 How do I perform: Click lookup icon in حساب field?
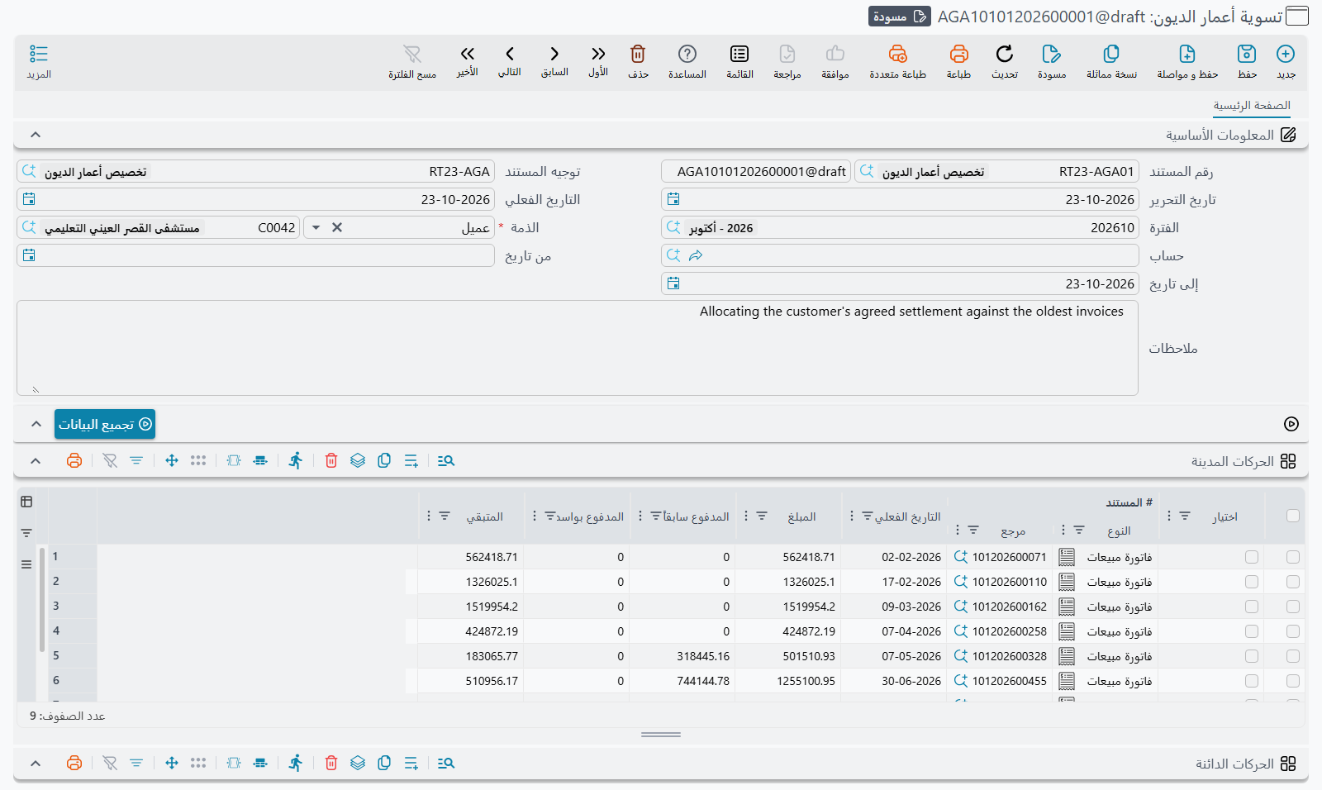[x=673, y=255]
